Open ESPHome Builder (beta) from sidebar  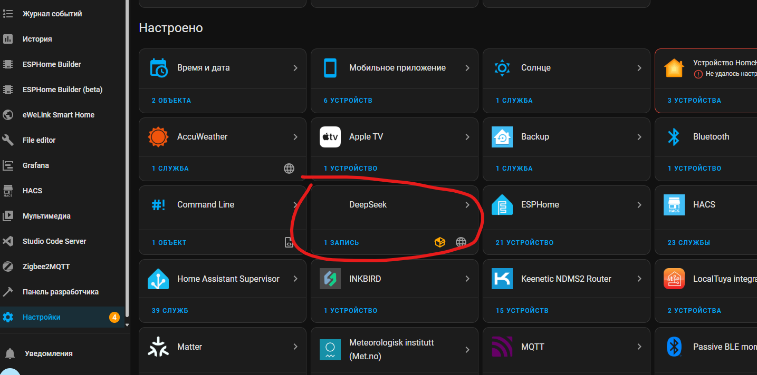click(62, 90)
